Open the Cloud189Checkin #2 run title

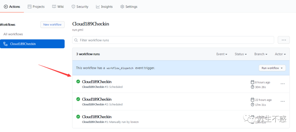click(97, 99)
